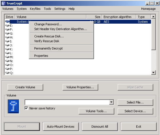Click the drive list scroll down arrow

[153, 73]
